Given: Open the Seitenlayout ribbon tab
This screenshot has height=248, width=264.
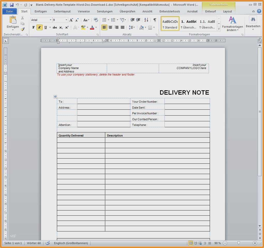Looking at the screenshot, I should click(x=62, y=11).
